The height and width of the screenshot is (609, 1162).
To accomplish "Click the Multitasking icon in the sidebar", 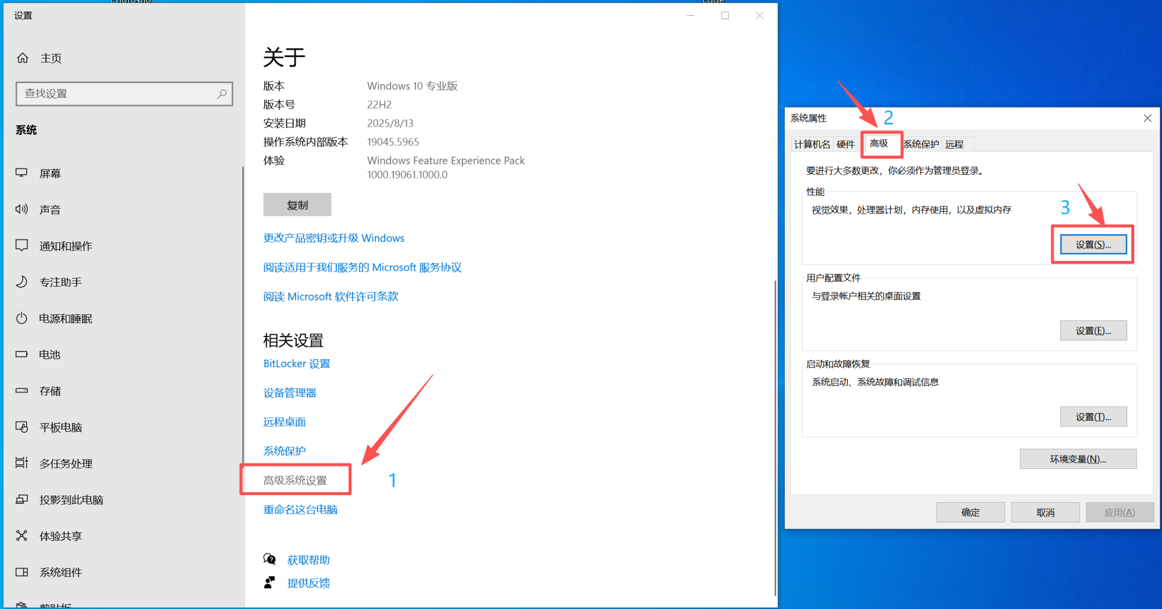I will pos(21,463).
